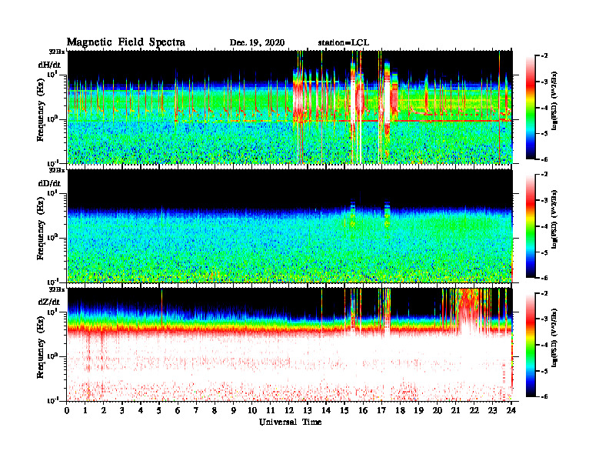
Task: Click hour "16" on the Universal Time axis
Action: pos(363,410)
